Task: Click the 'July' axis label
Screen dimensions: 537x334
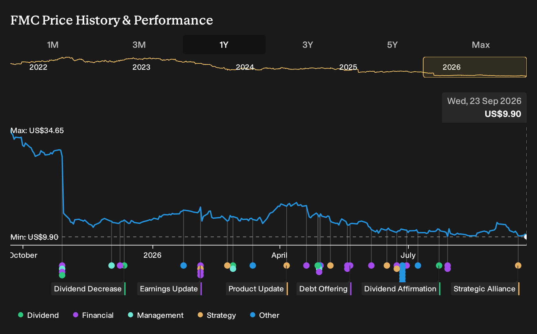Action: (x=408, y=255)
